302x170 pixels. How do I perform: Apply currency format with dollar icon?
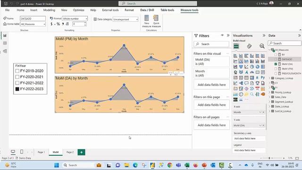tap(51, 24)
